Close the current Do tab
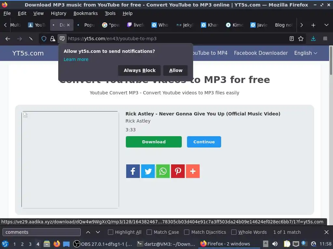The height and width of the screenshot is (249, 333). click(68, 25)
